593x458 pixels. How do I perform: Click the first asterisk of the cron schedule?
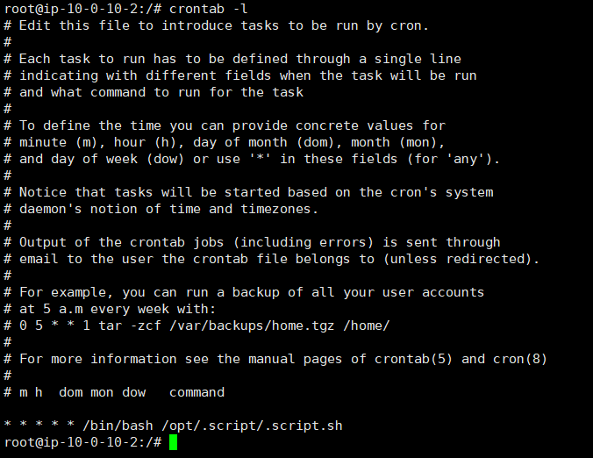[8, 425]
